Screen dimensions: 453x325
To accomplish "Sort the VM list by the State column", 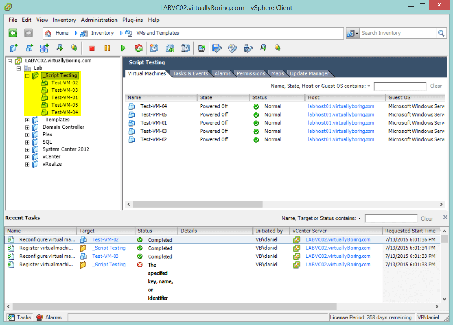I will point(223,98).
